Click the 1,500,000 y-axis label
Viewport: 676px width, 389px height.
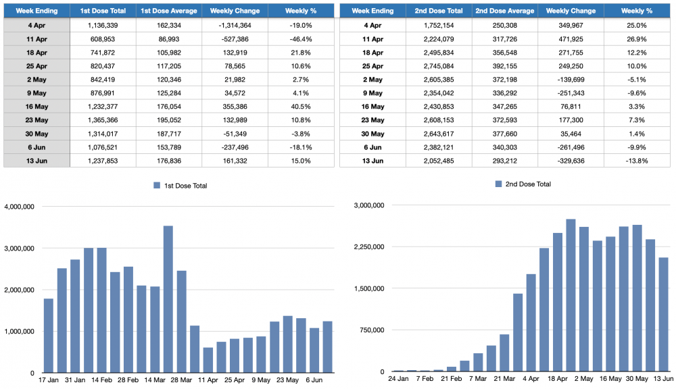369,288
